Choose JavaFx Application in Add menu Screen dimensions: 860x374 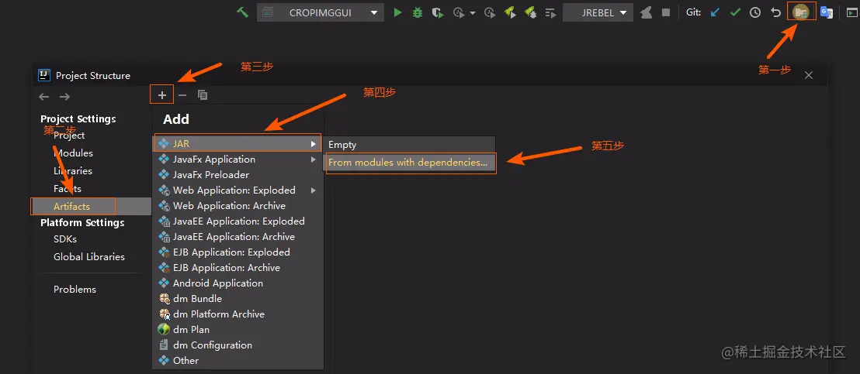(238, 159)
